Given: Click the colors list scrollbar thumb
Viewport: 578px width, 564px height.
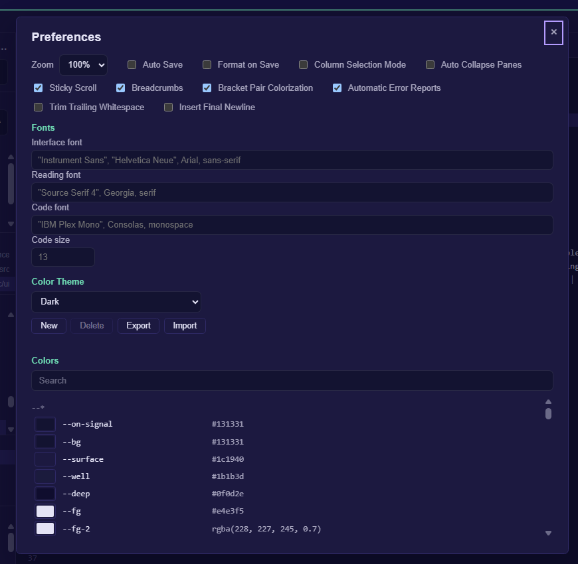Looking at the screenshot, I should tap(548, 413).
